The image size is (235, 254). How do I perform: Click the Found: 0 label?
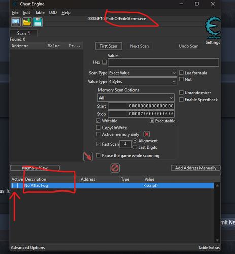point(18,39)
